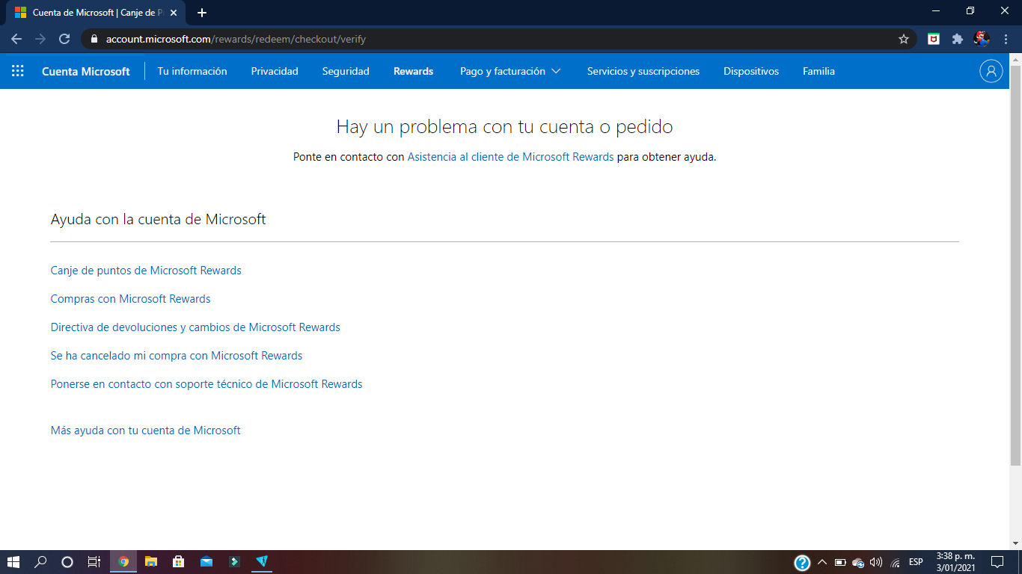This screenshot has width=1022, height=574.
Task: Select the Cuenta de Microsoft browser tab
Action: [90, 12]
